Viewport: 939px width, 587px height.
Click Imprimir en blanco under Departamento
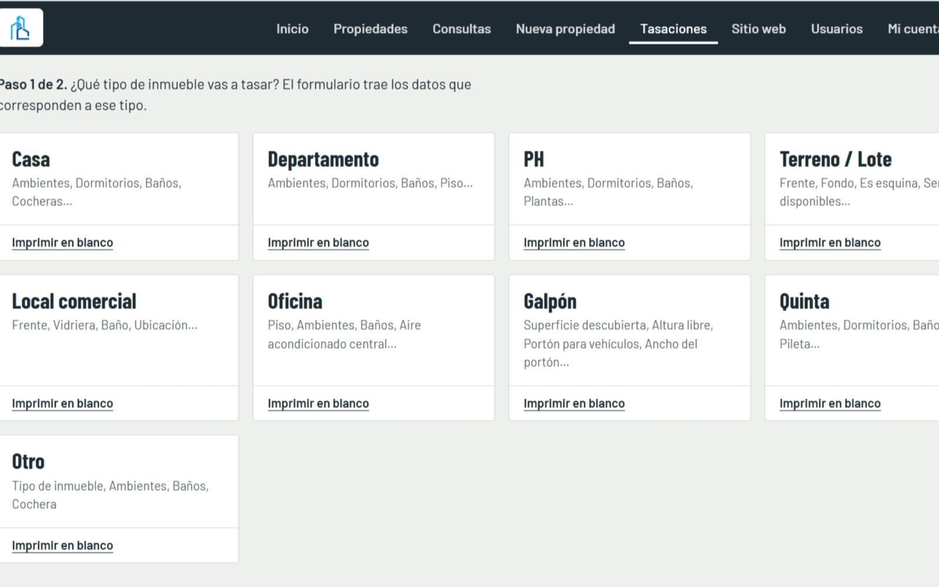[x=318, y=242]
